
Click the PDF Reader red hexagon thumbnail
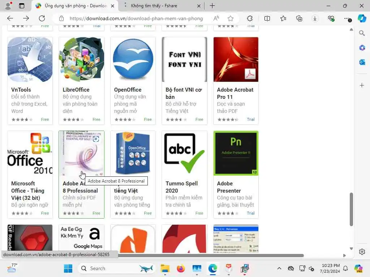pos(30,237)
